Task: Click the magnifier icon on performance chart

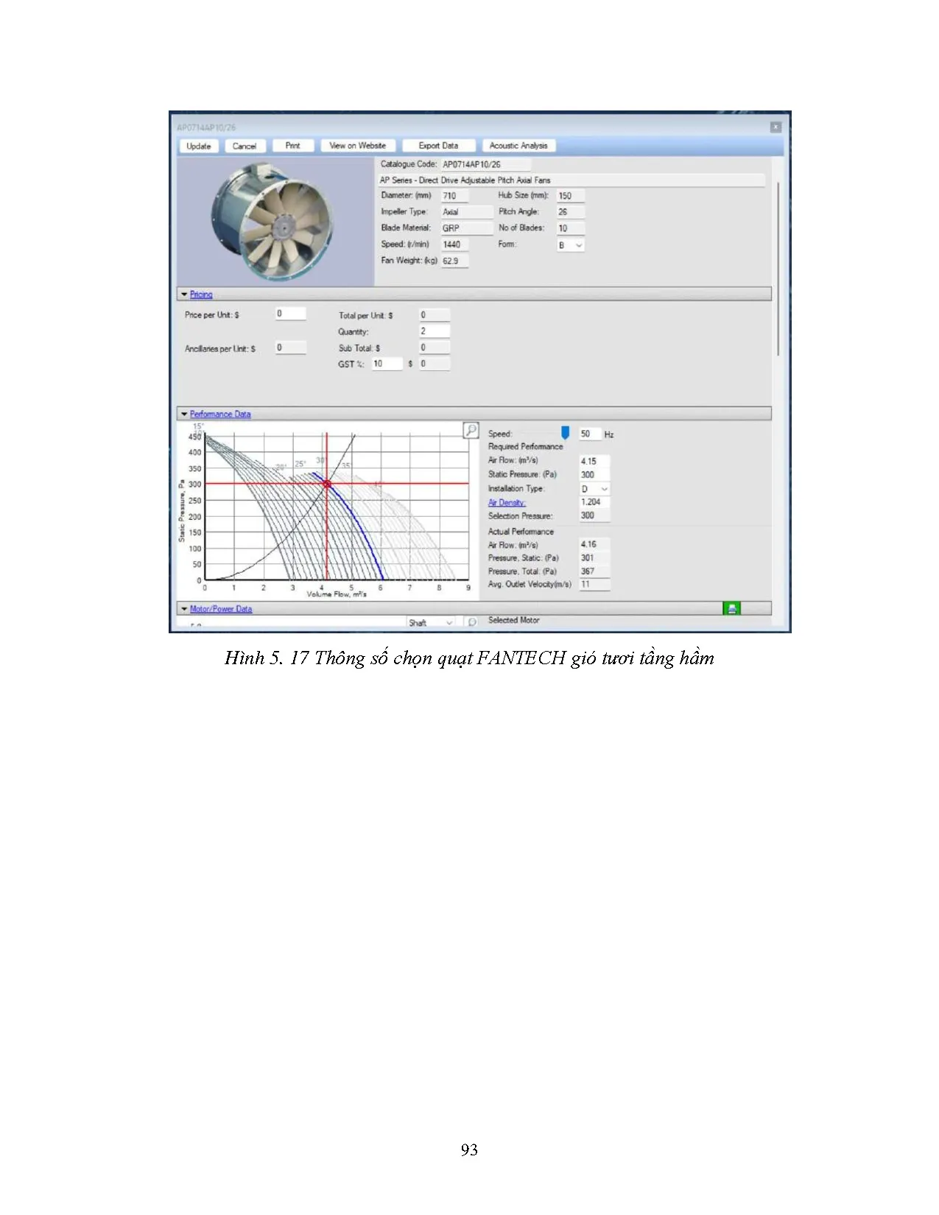Action: 471,430
